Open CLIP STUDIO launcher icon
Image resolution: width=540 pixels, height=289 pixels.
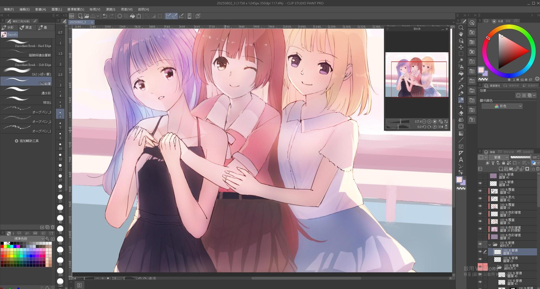tap(72, 16)
